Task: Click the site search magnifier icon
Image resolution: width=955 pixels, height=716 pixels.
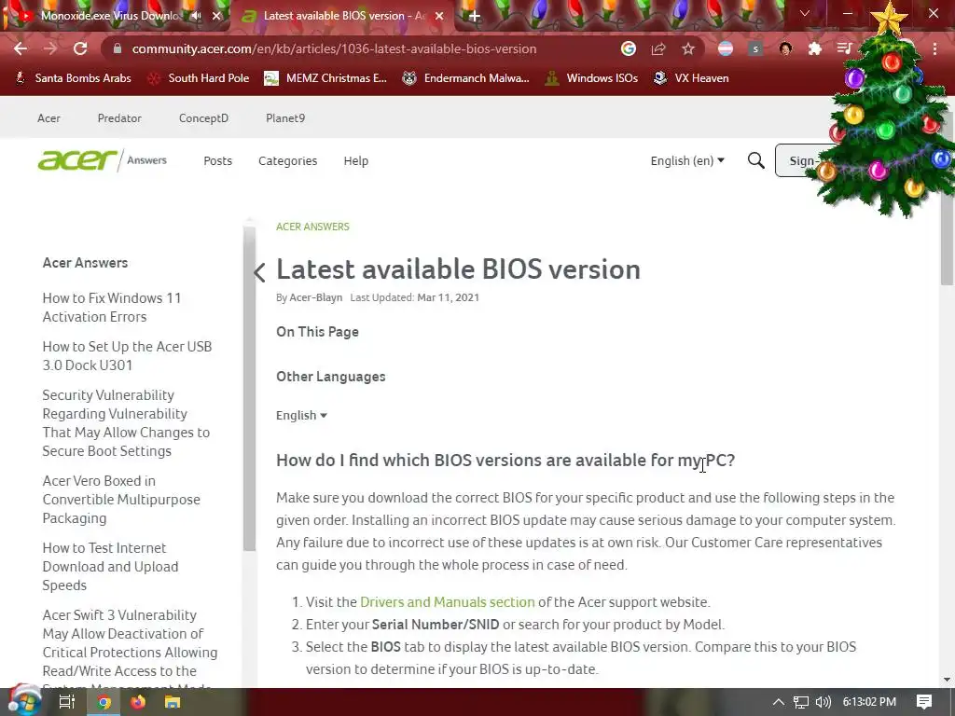Action: 755,160
